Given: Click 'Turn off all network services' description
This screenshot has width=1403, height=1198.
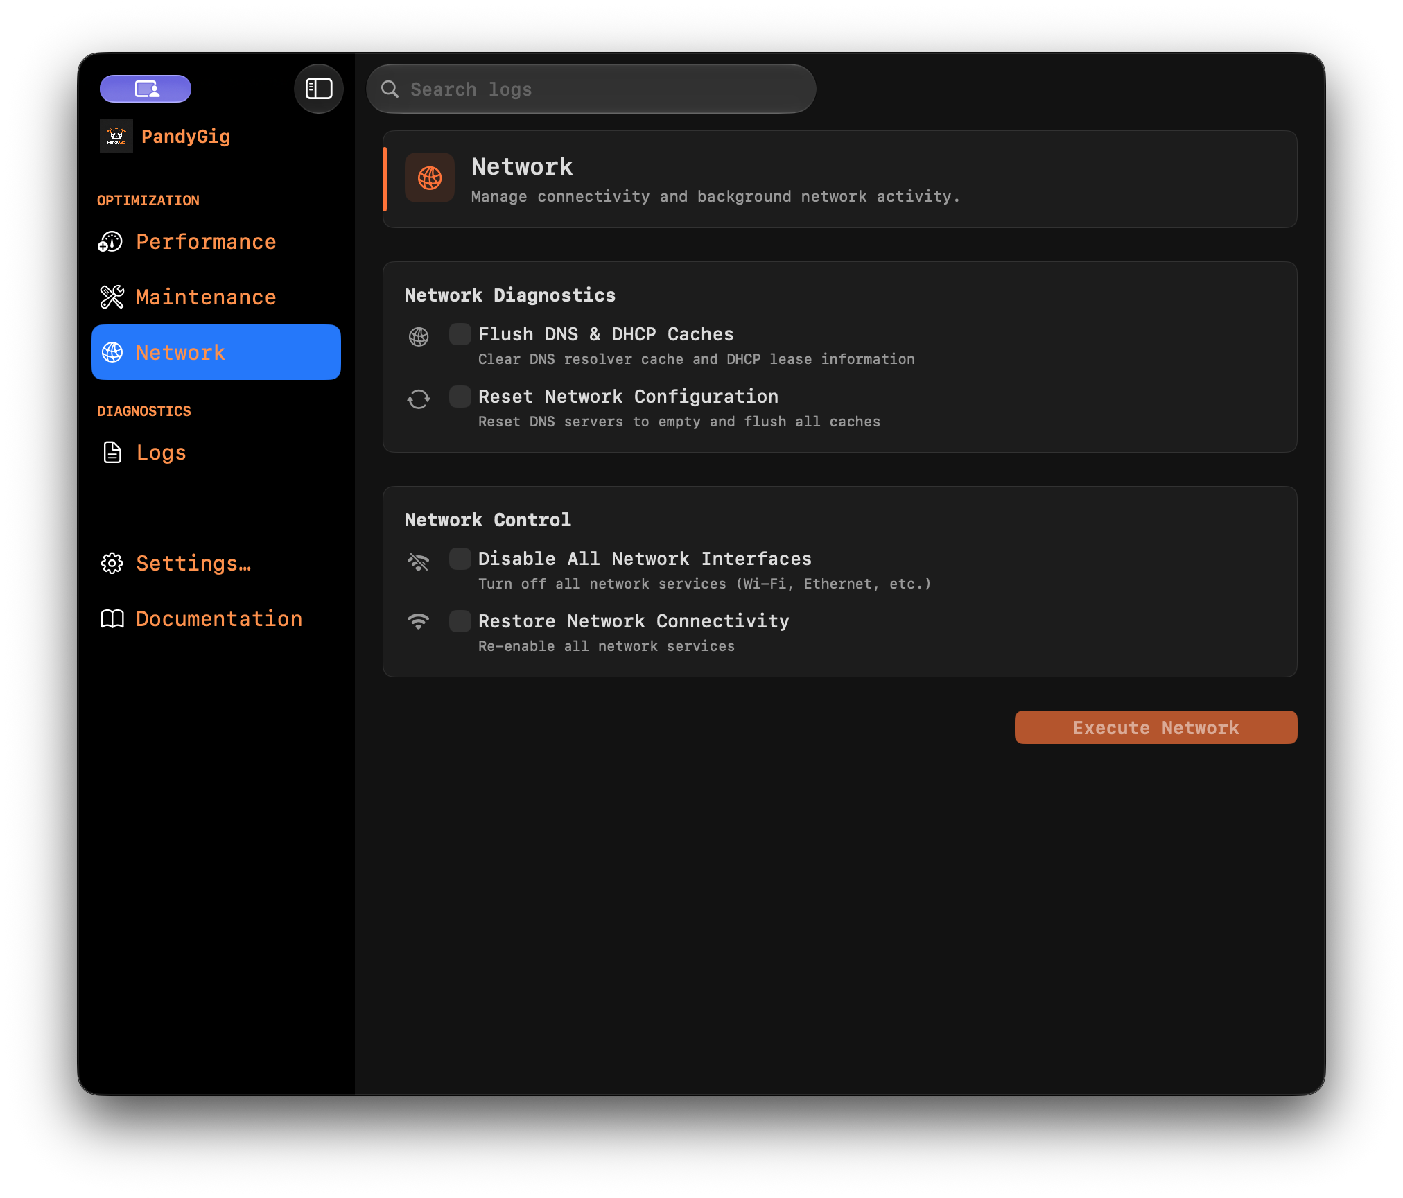Looking at the screenshot, I should [705, 584].
